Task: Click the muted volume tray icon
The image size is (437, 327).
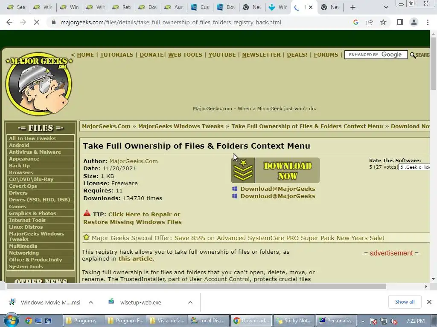Action: (x=394, y=321)
